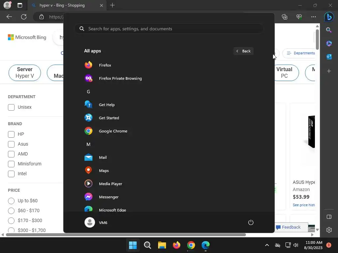View site information lock icon

(42, 17)
